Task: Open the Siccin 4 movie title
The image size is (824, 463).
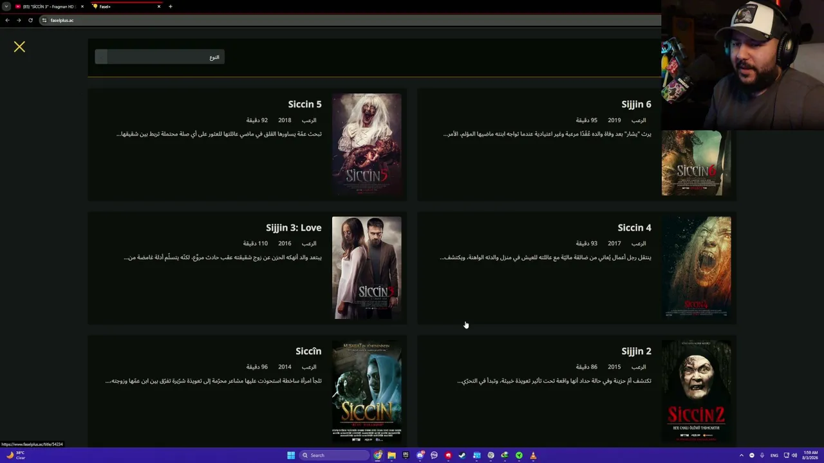Action: (x=634, y=228)
